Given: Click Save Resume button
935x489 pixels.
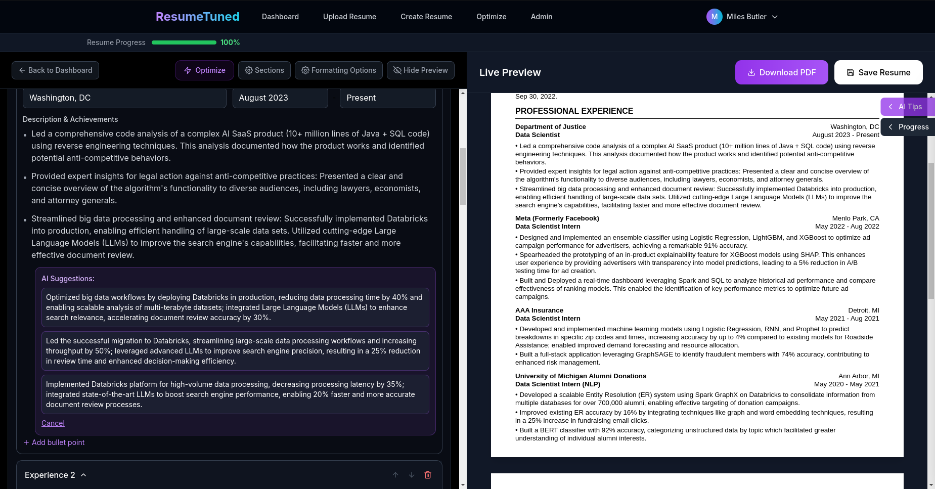Looking at the screenshot, I should (x=878, y=72).
